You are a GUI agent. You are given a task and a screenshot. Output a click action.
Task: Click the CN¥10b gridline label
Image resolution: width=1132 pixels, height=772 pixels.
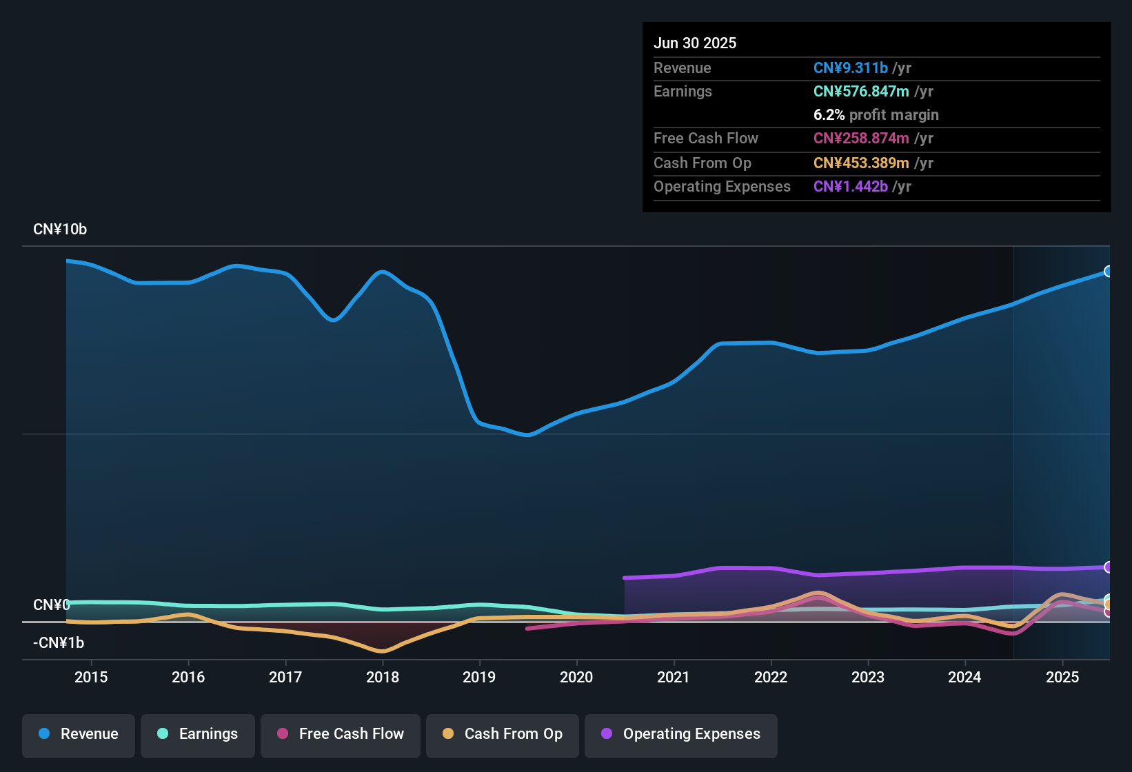point(61,229)
